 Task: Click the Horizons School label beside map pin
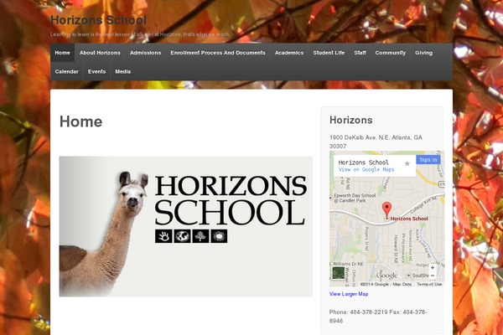click(x=409, y=219)
